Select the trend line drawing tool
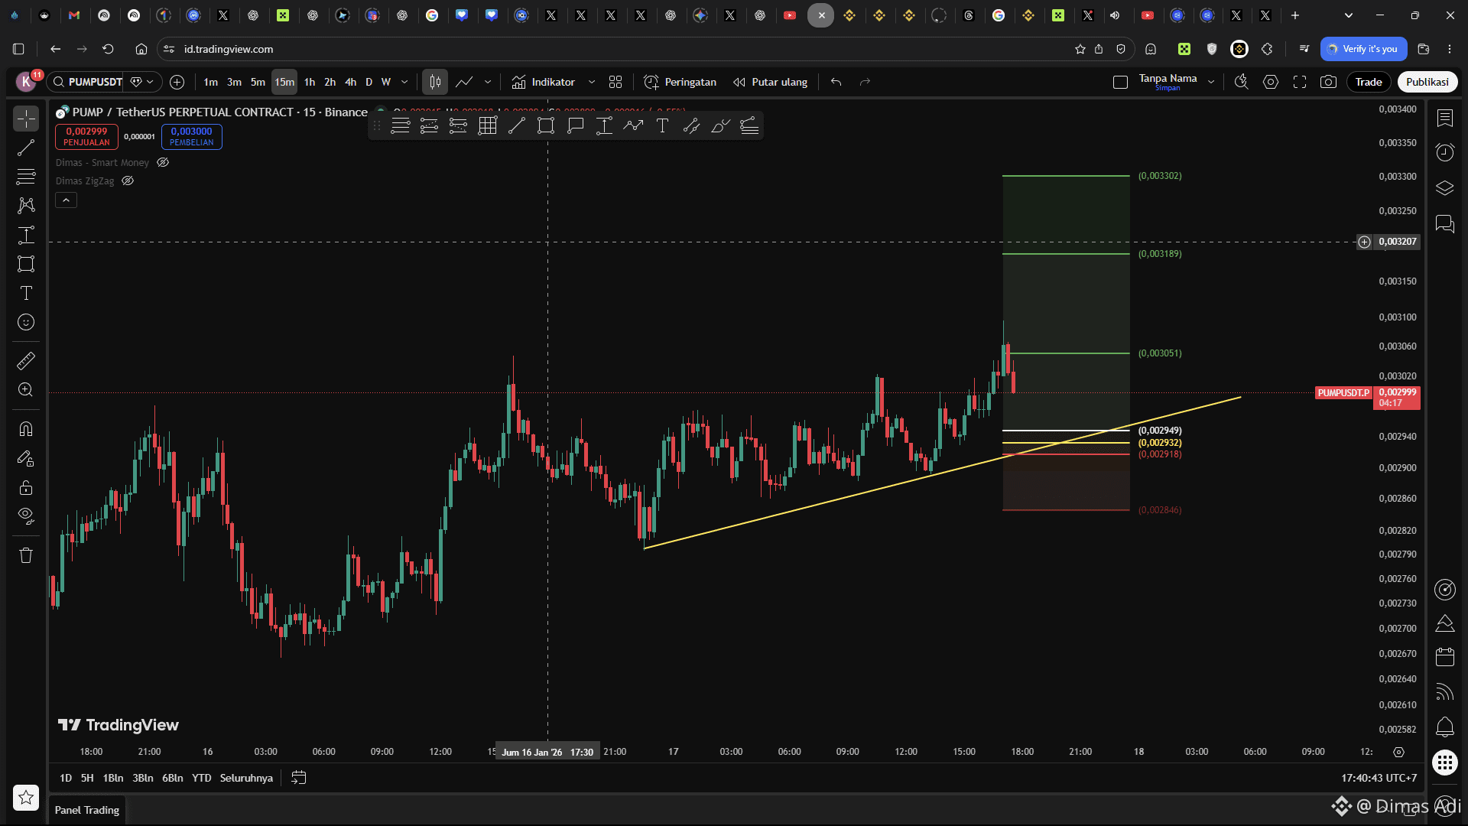The width and height of the screenshot is (1468, 826). [x=26, y=148]
